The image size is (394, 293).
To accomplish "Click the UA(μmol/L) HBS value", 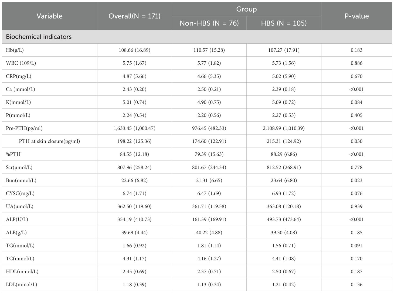I will point(284,206).
